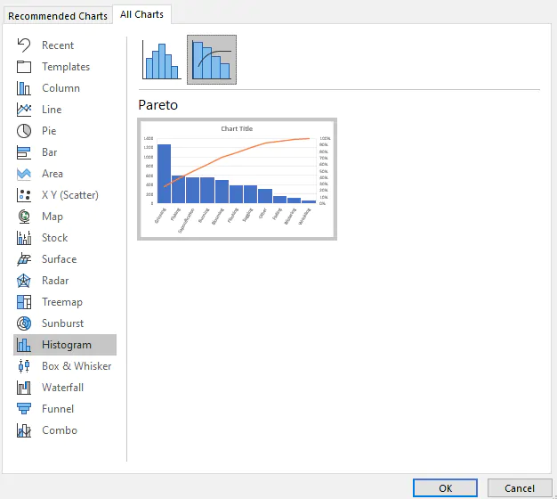Select the Pareto chart subtype icon
Screen dimensions: 557x499
point(212,60)
